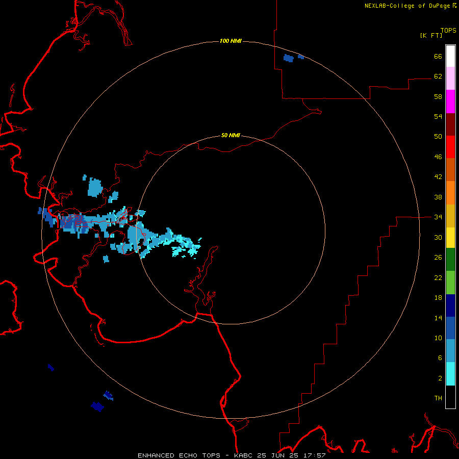Click the legend value 42
The image size is (459, 459).
pos(438,176)
